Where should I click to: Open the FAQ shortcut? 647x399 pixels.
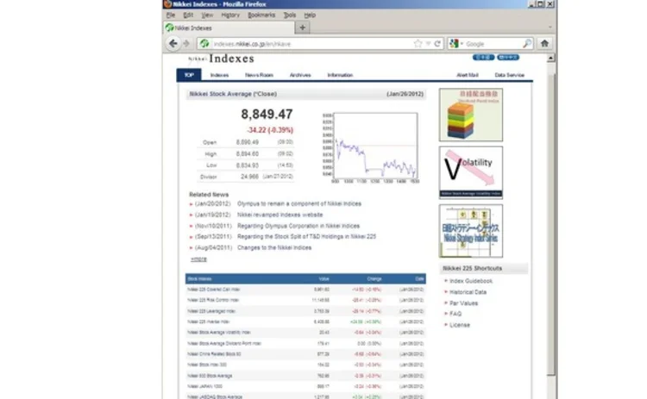(x=455, y=314)
